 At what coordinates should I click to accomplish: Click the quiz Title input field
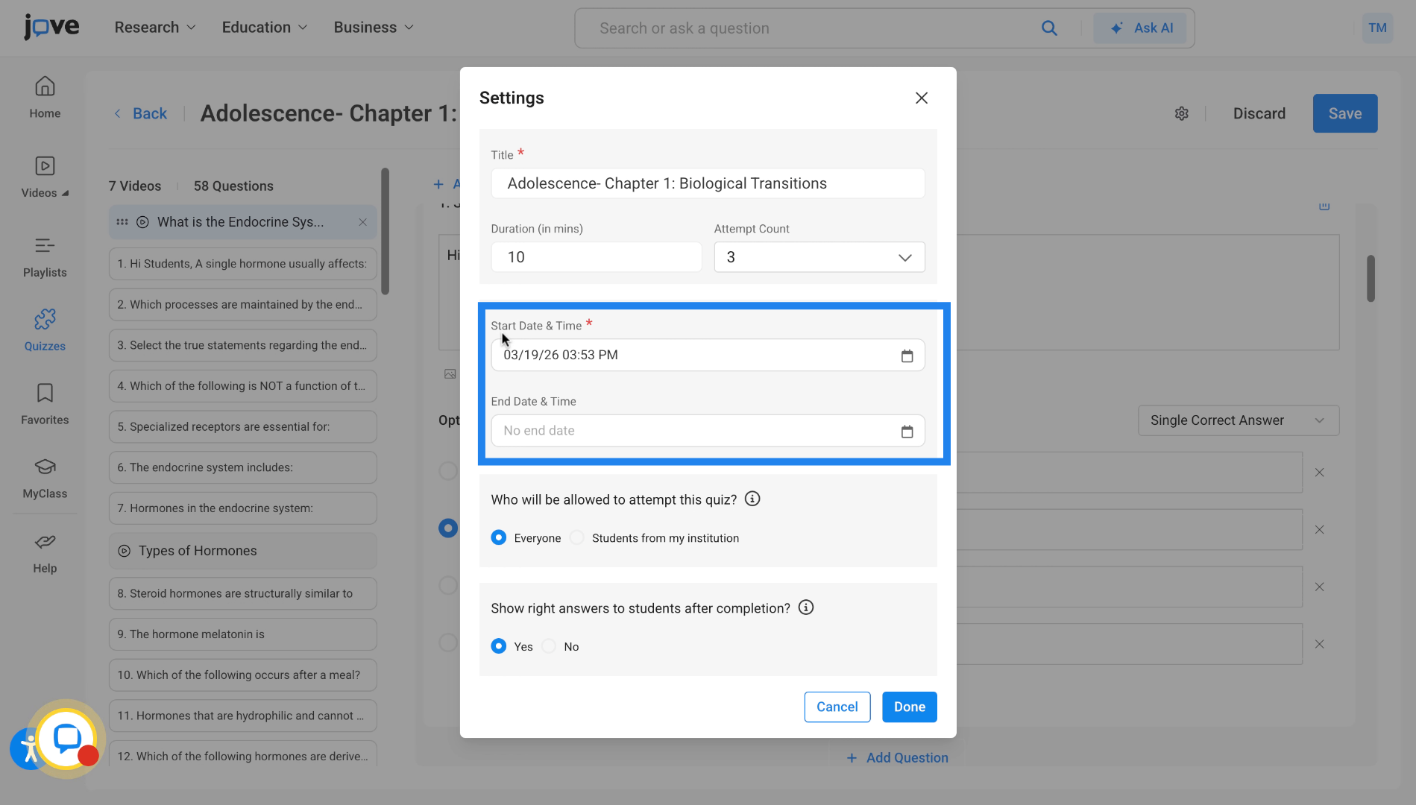click(707, 183)
